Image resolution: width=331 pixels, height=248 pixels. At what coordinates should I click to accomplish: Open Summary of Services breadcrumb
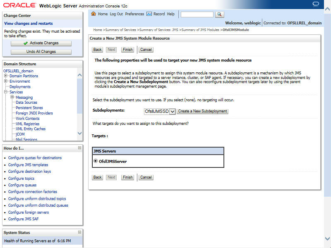tap(120, 30)
